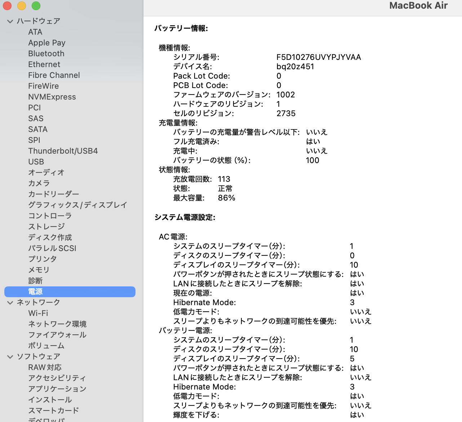Collapse the ハードウェア section chevron
The height and width of the screenshot is (422, 462).
click(10, 21)
